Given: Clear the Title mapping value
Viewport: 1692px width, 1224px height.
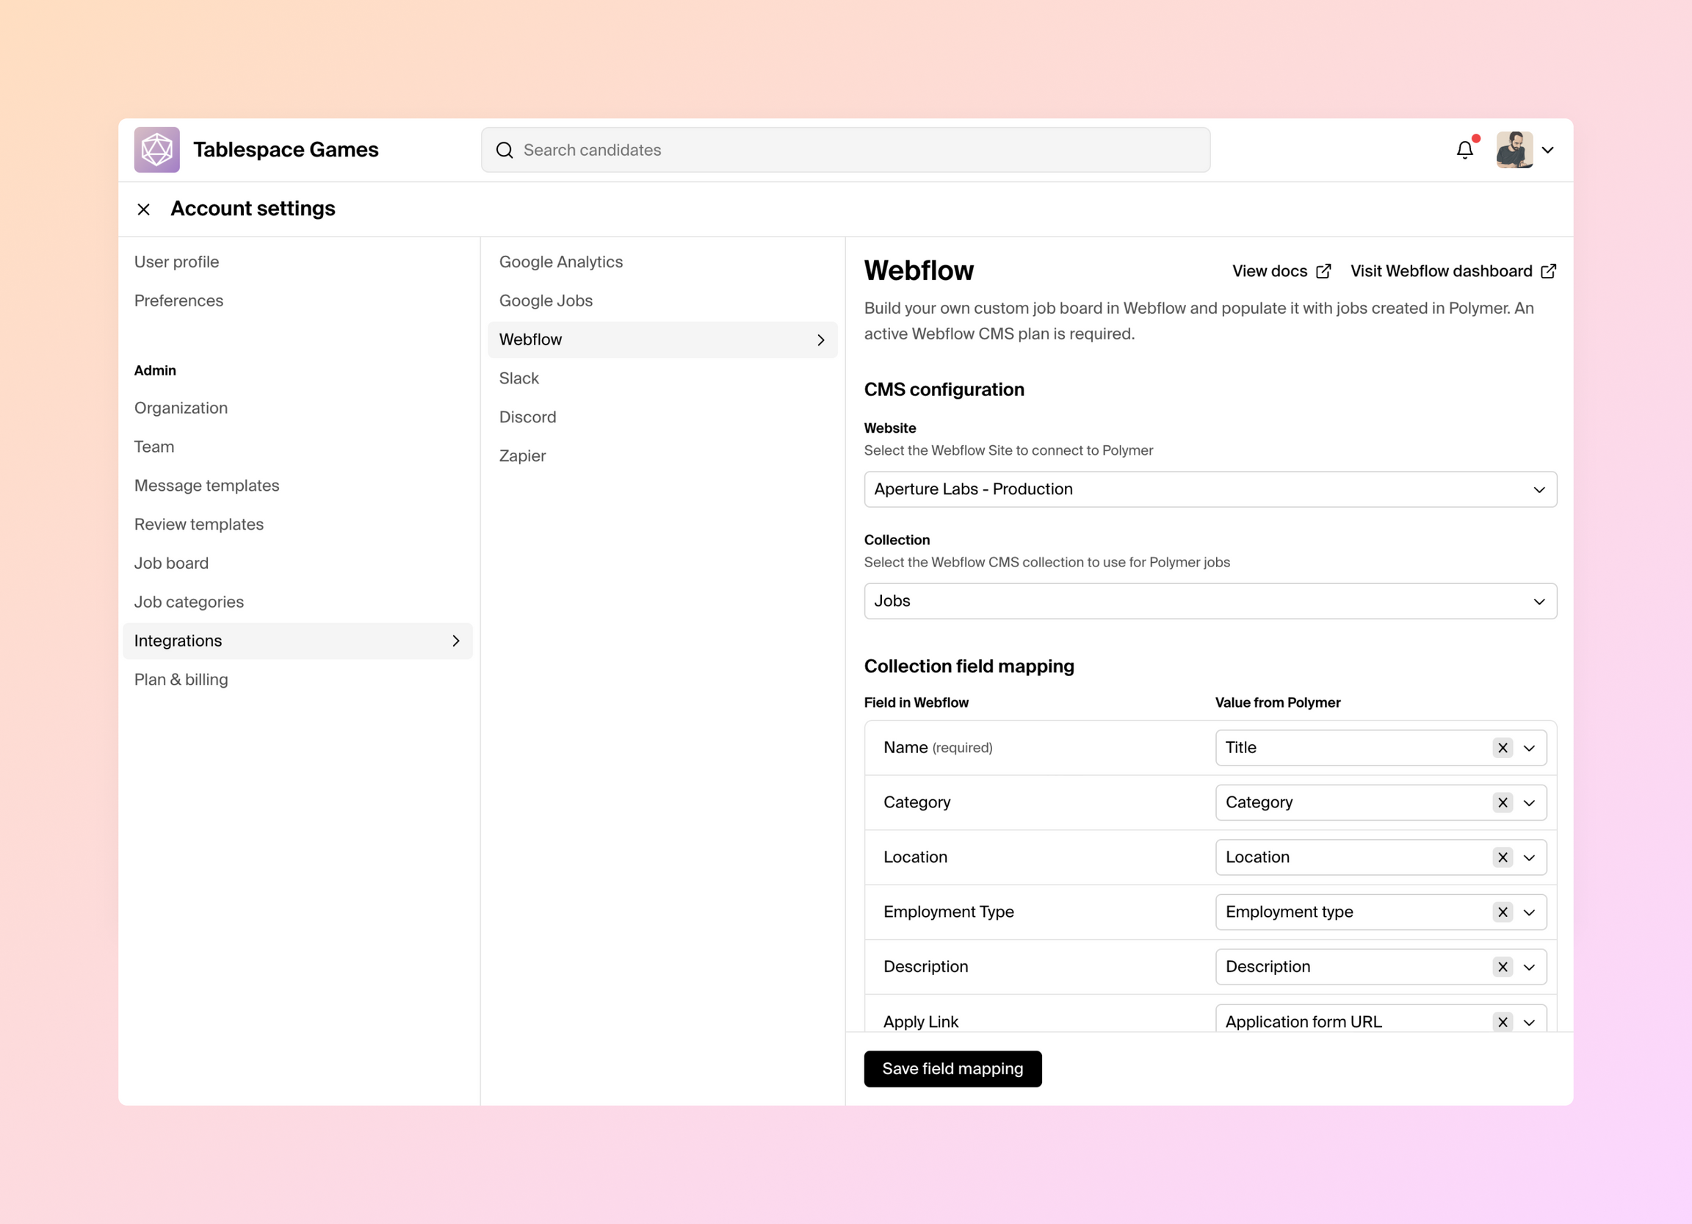Looking at the screenshot, I should 1503,748.
